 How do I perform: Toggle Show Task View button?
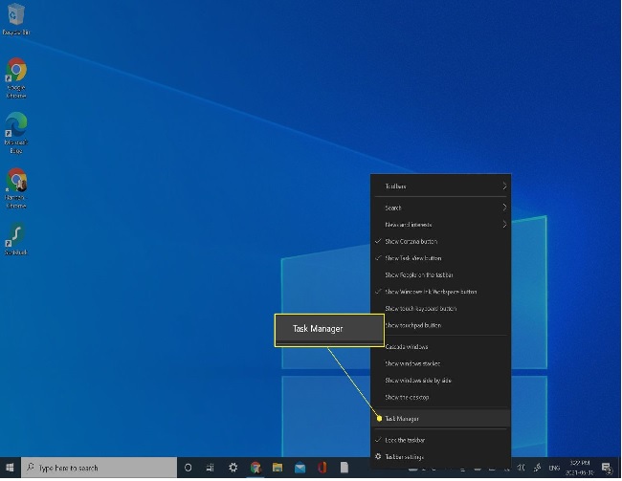coord(441,258)
